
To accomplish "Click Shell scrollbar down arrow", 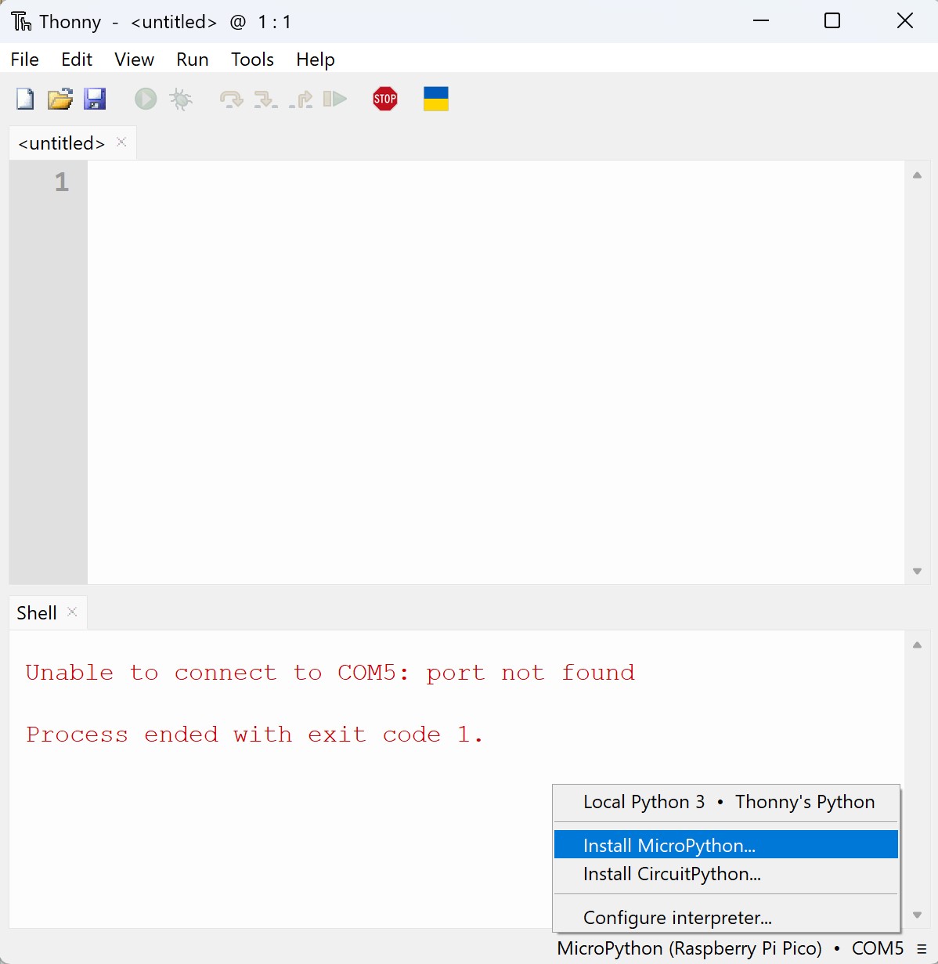I will pyautogui.click(x=917, y=915).
